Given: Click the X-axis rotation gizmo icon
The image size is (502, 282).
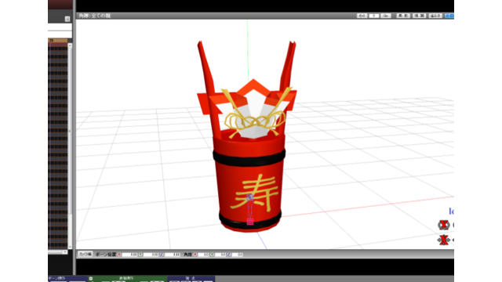Looking at the screenshot, I should (444, 225).
